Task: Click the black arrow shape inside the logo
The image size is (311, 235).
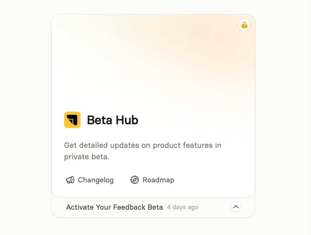Action: pyautogui.click(x=72, y=120)
